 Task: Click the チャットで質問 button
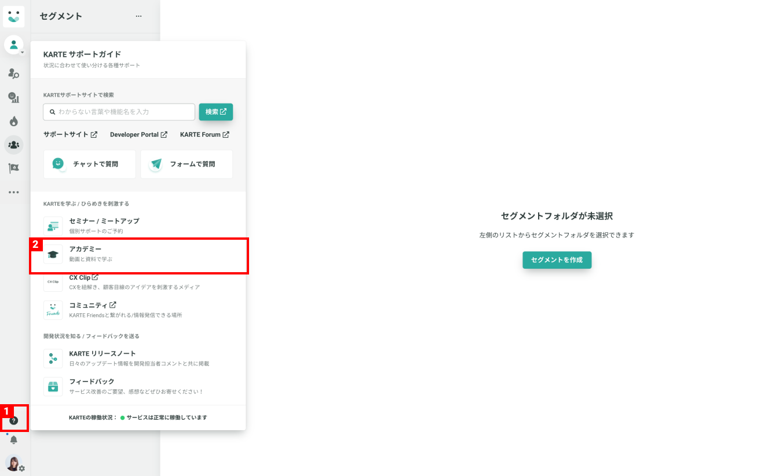89,164
